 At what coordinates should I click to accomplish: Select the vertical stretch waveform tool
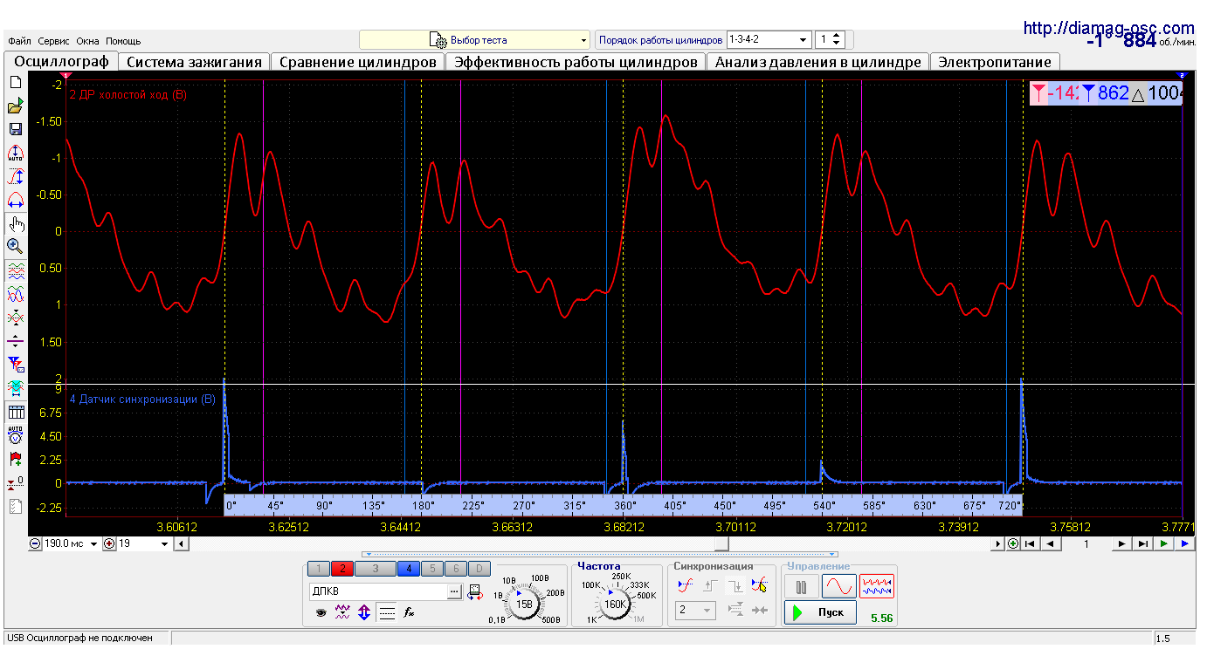[15, 176]
